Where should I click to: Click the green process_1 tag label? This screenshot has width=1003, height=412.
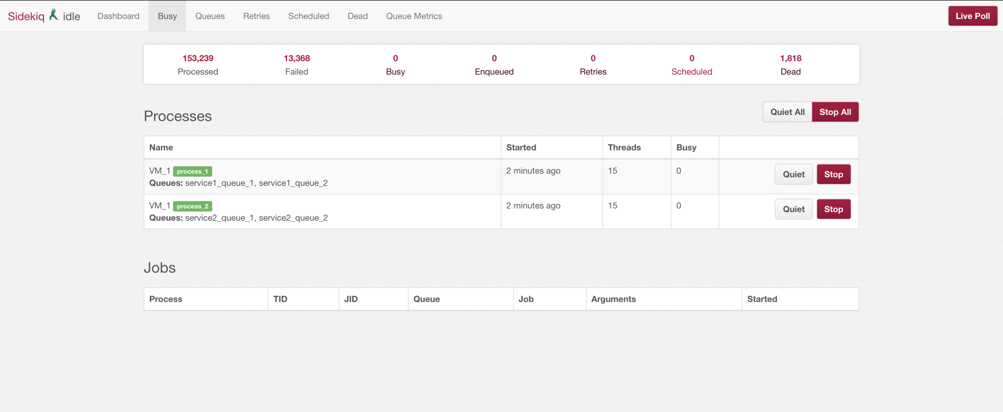click(x=193, y=171)
